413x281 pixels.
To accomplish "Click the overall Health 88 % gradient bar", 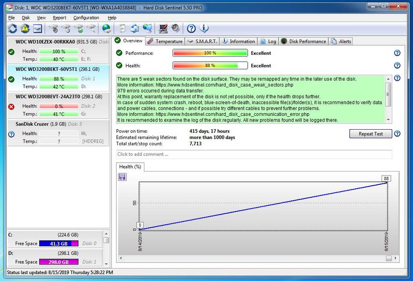I will click(210, 66).
